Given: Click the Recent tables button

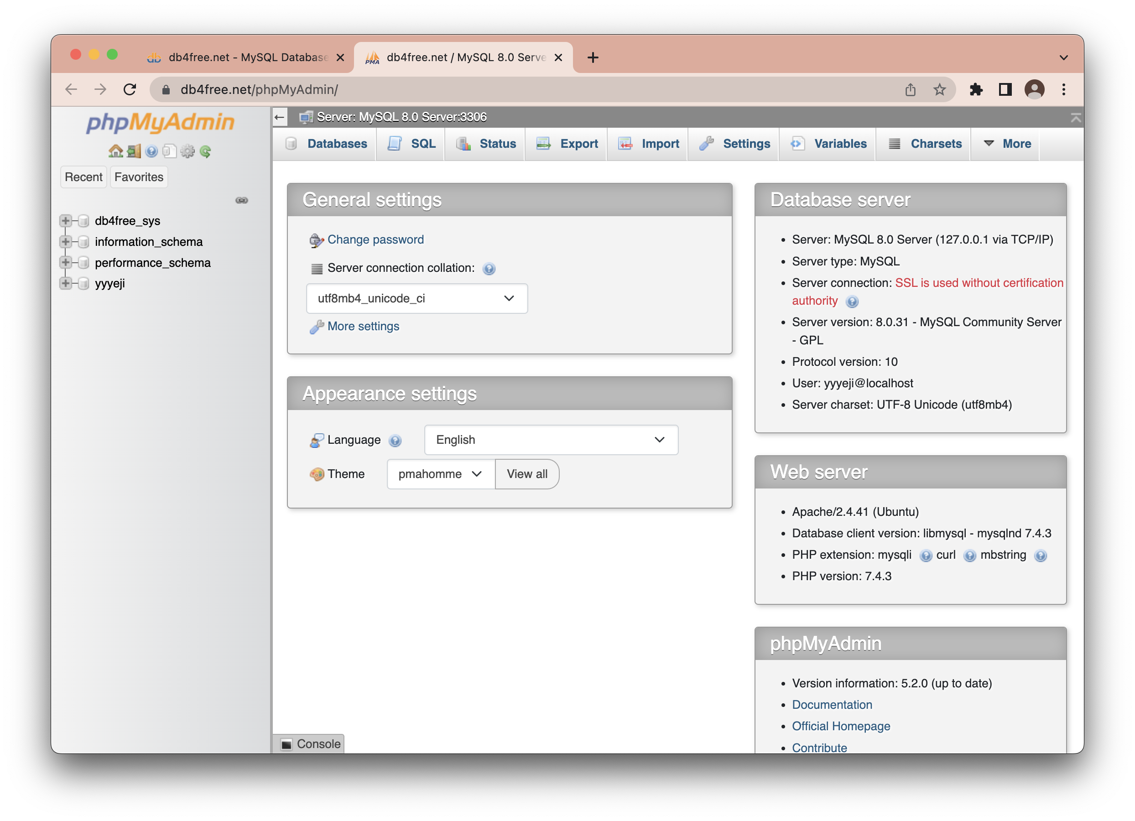Looking at the screenshot, I should (83, 177).
